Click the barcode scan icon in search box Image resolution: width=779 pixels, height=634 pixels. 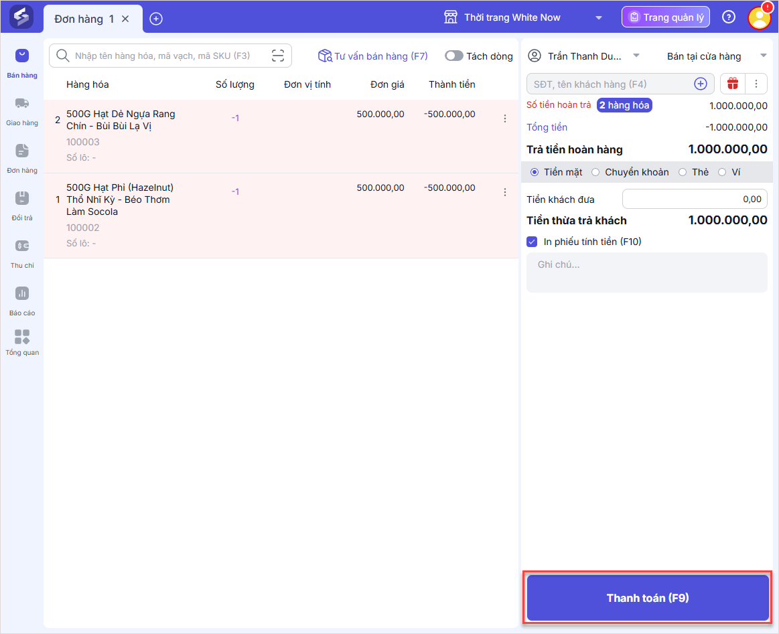278,56
